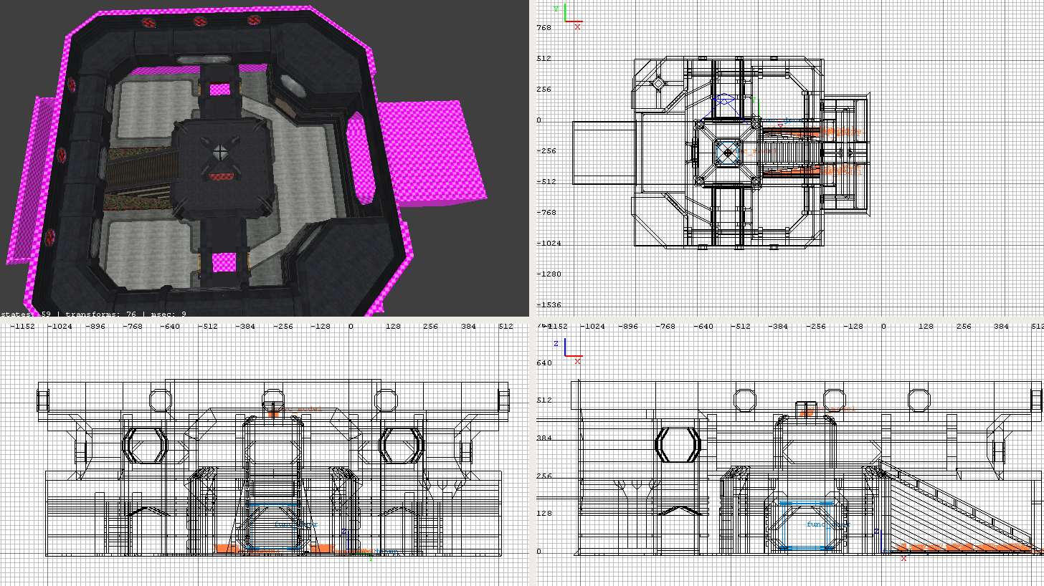Click the central blue square in the top view
This screenshot has height=586, width=1044.
click(728, 152)
